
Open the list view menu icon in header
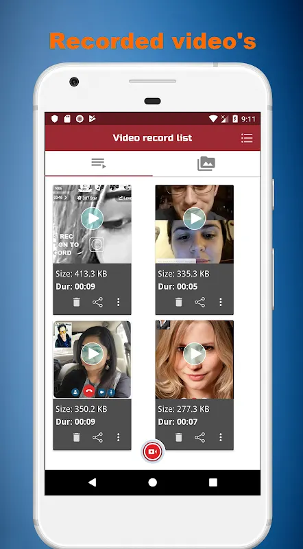pyautogui.click(x=247, y=138)
